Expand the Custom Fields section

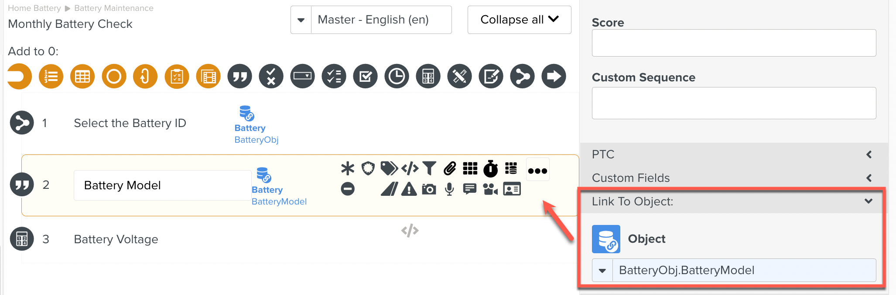pos(869,178)
